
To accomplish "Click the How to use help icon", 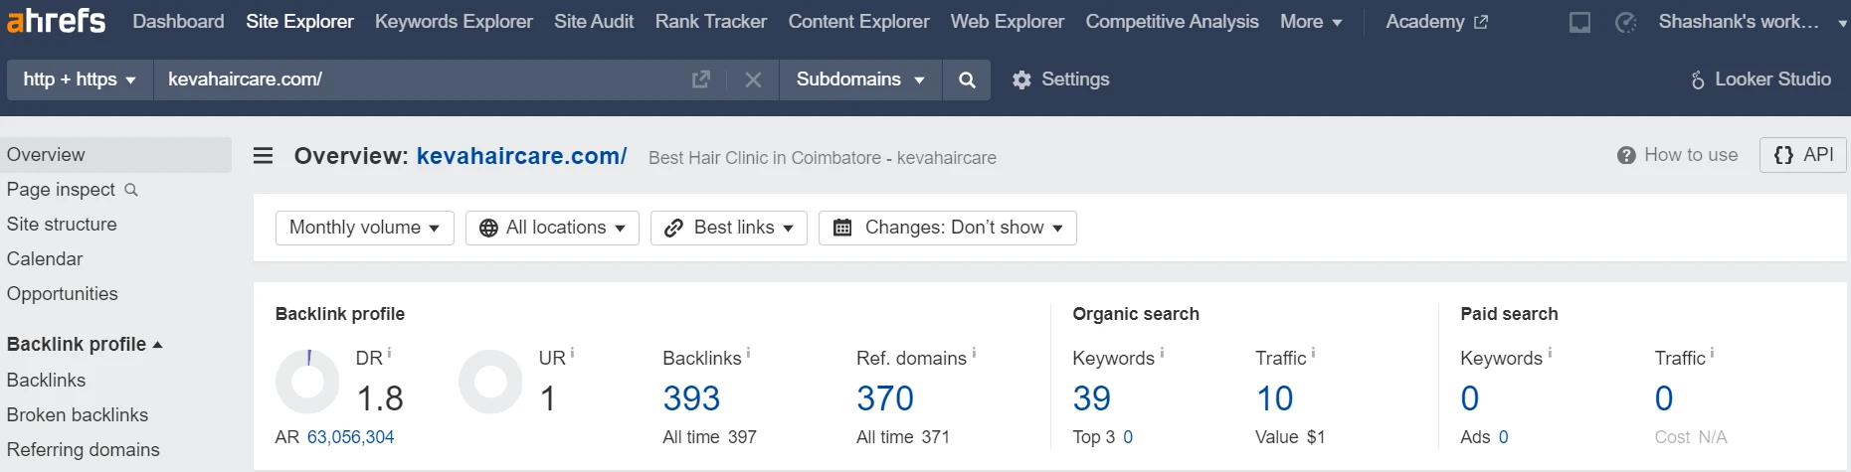I will tap(1626, 155).
